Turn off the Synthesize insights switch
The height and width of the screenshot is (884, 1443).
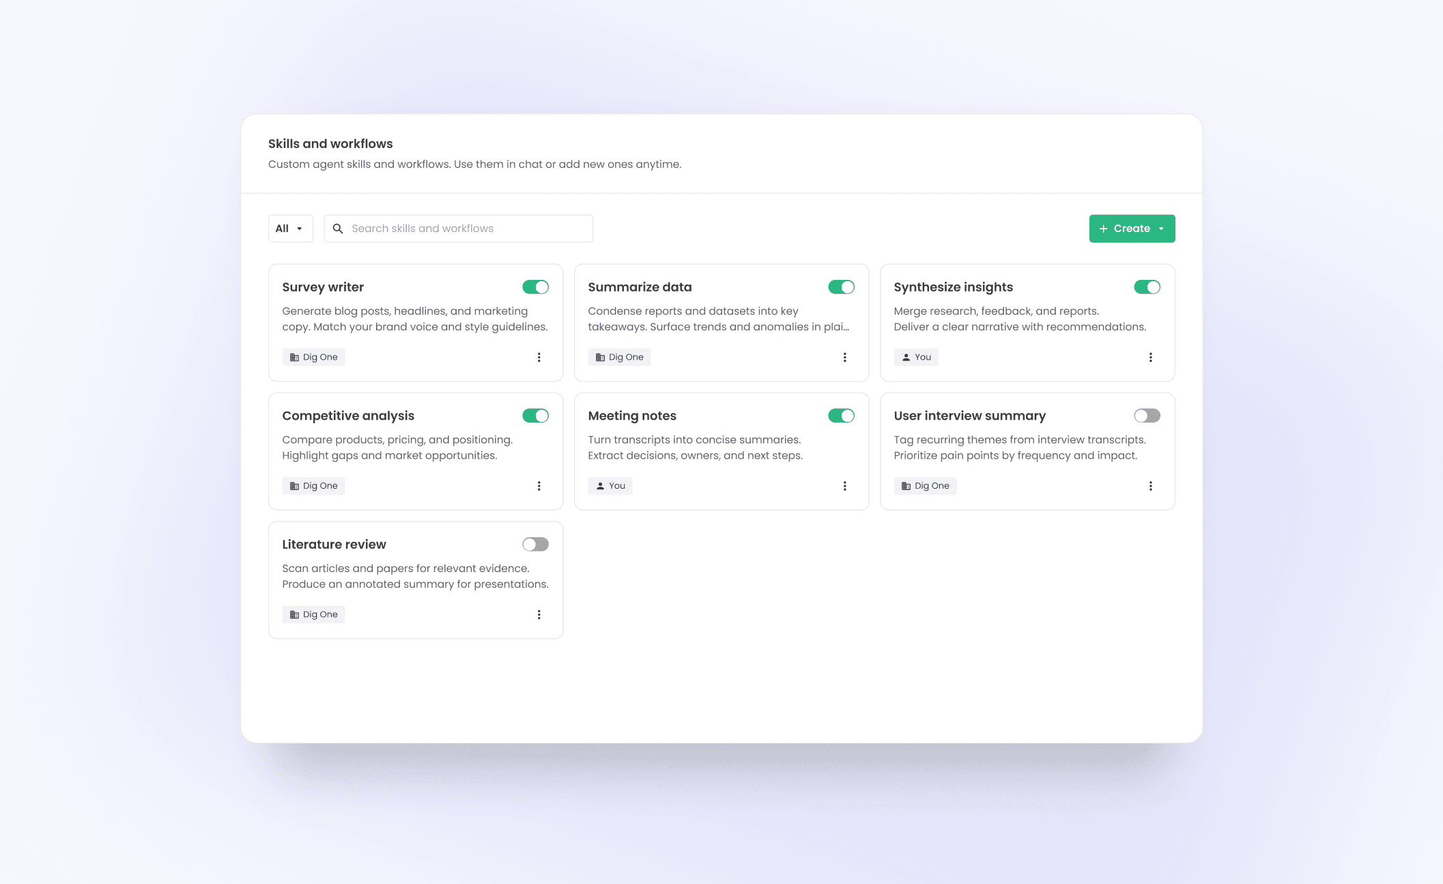1147,287
